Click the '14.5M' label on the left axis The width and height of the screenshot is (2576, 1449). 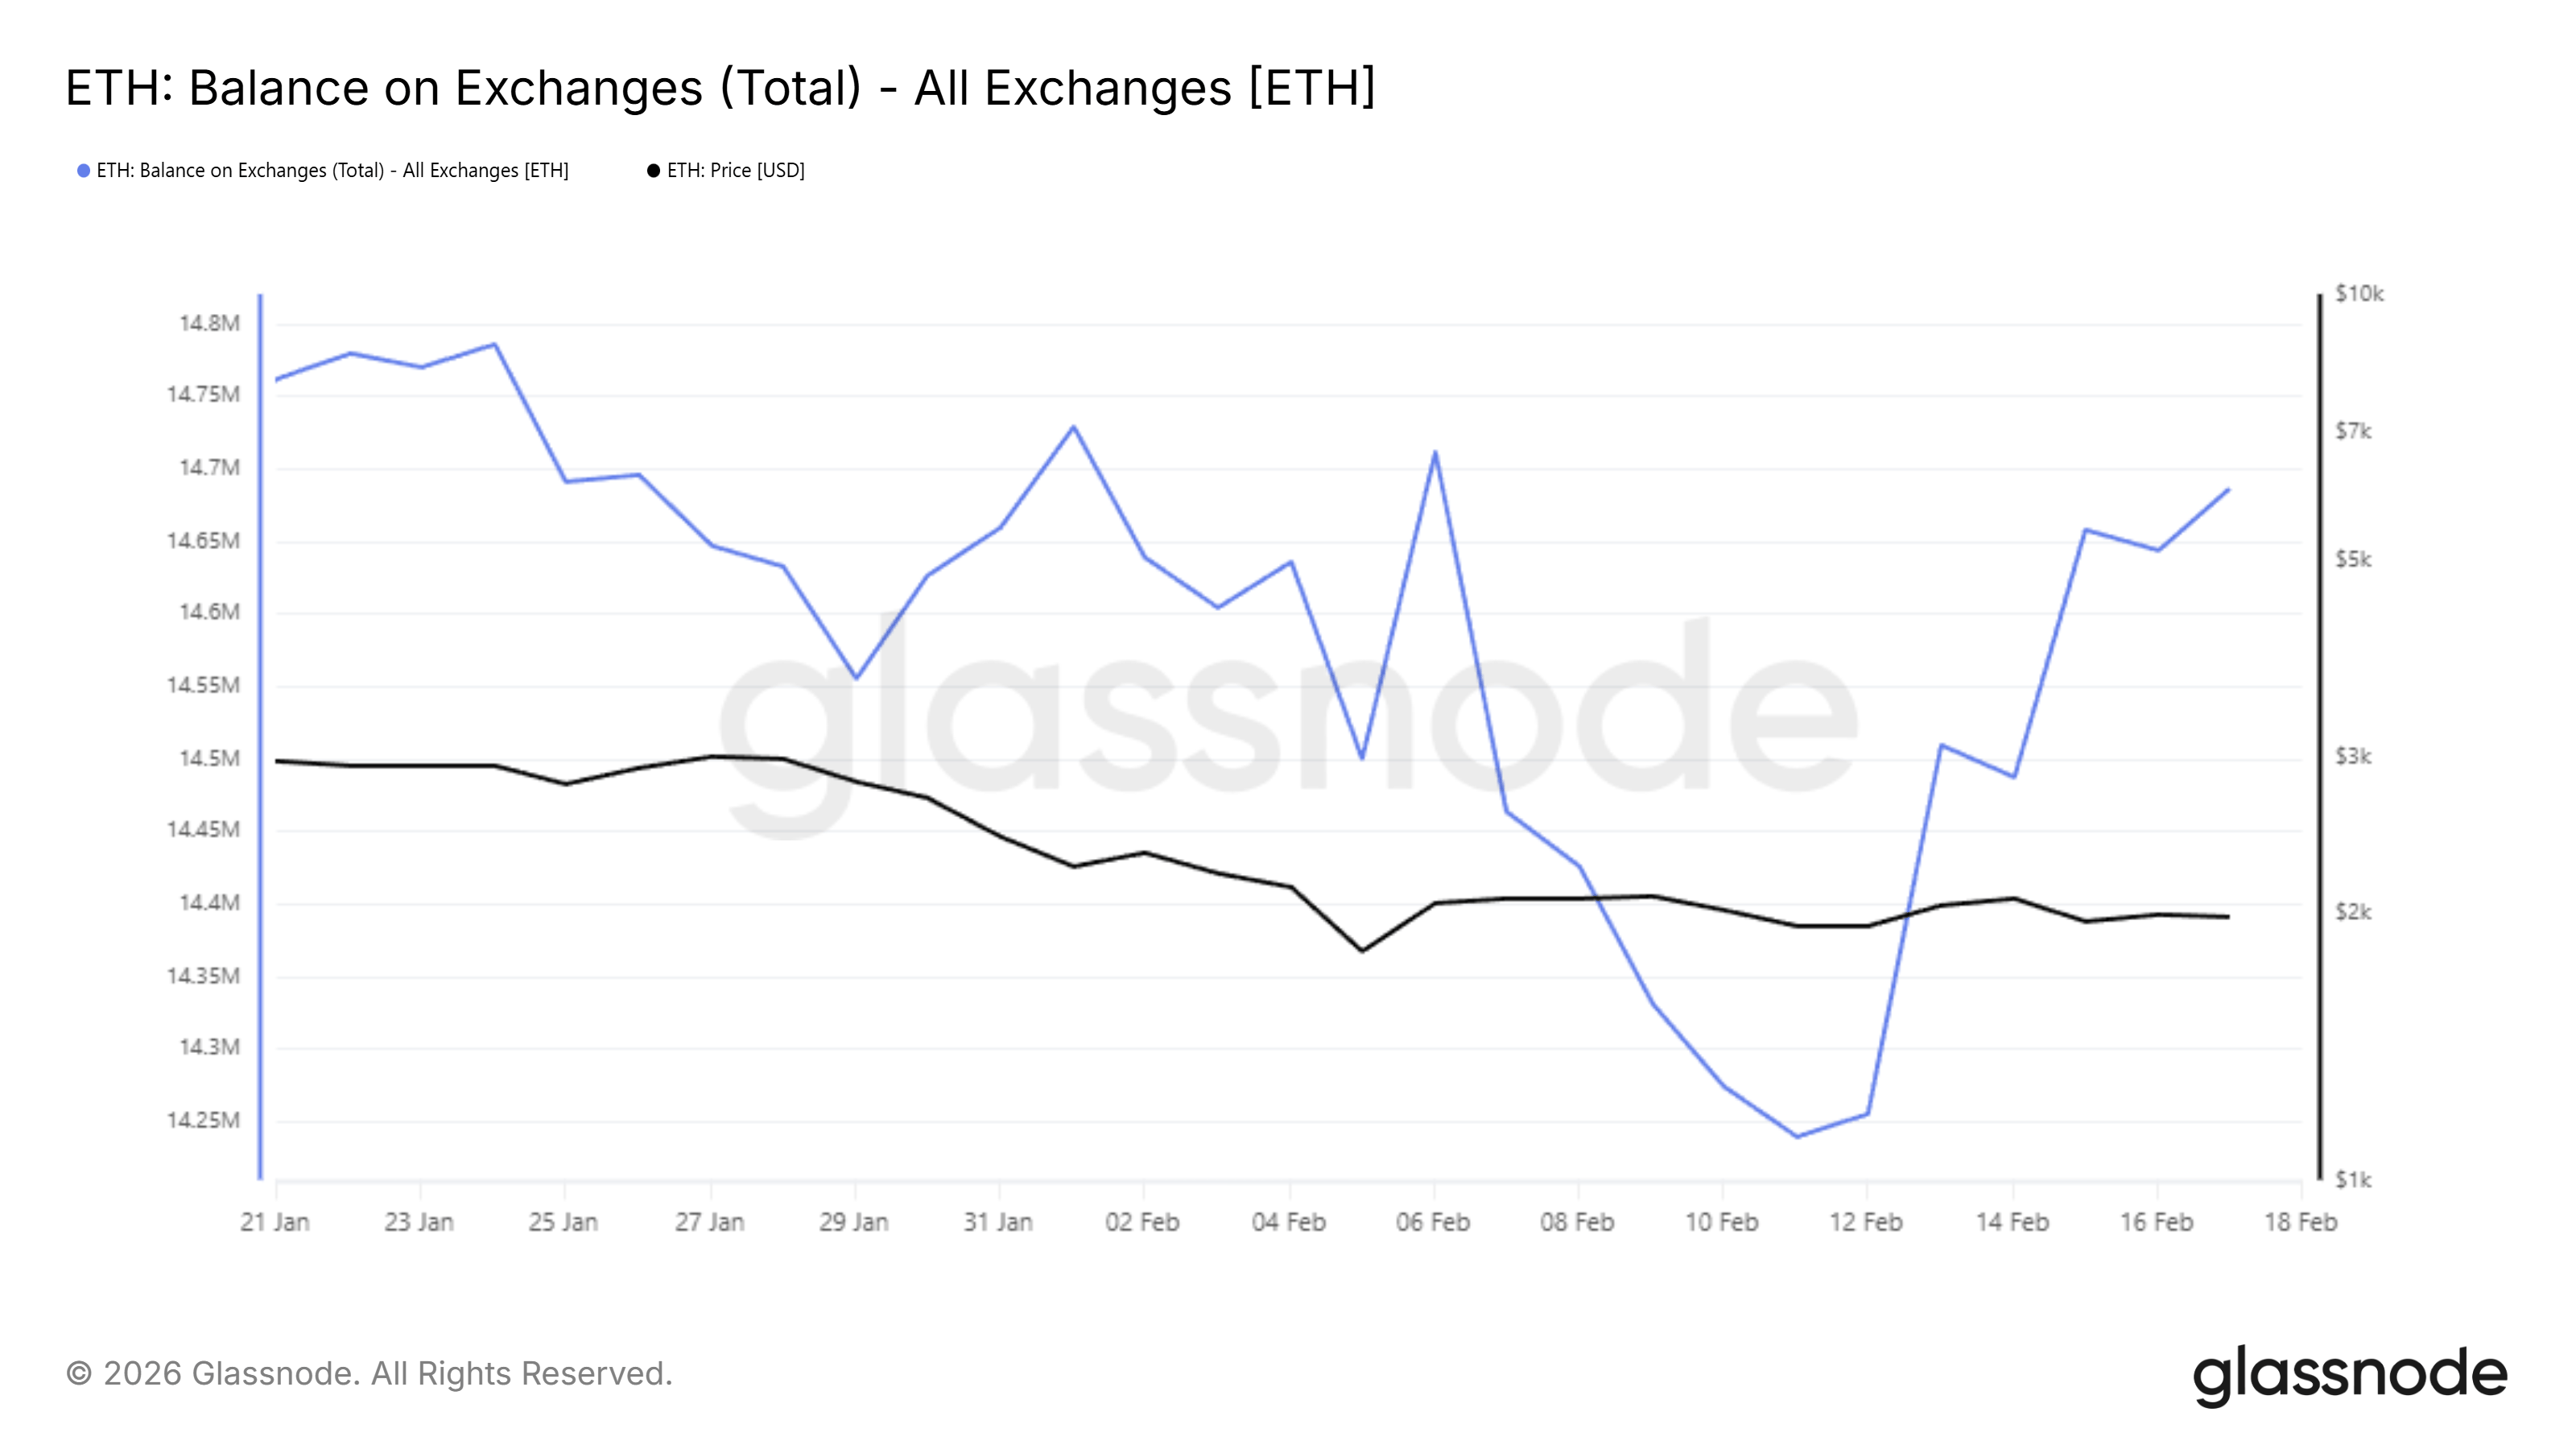210,758
